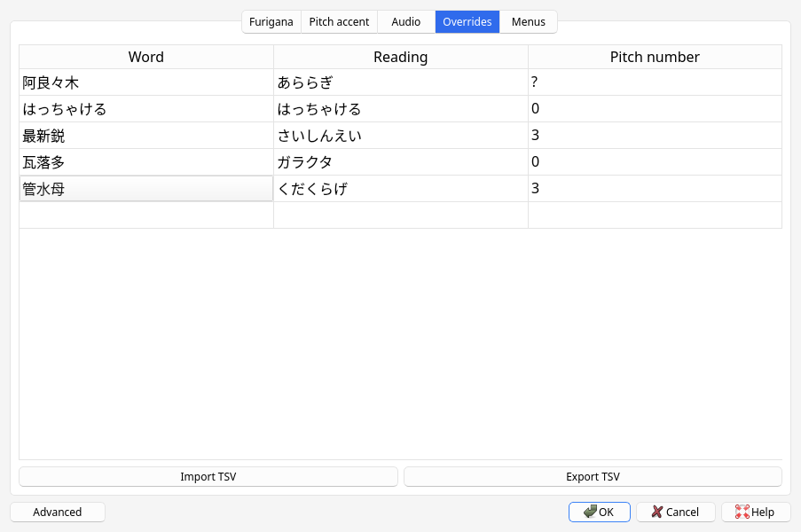Click the Reading column header
Screen dimensions: 801x532
pyautogui.click(x=400, y=57)
